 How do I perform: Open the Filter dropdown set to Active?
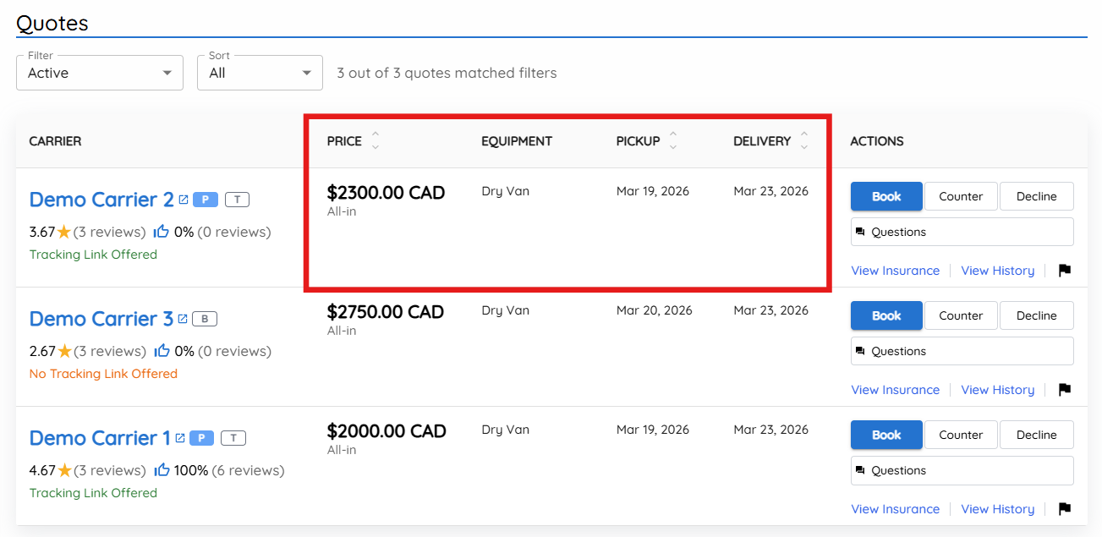pos(100,73)
